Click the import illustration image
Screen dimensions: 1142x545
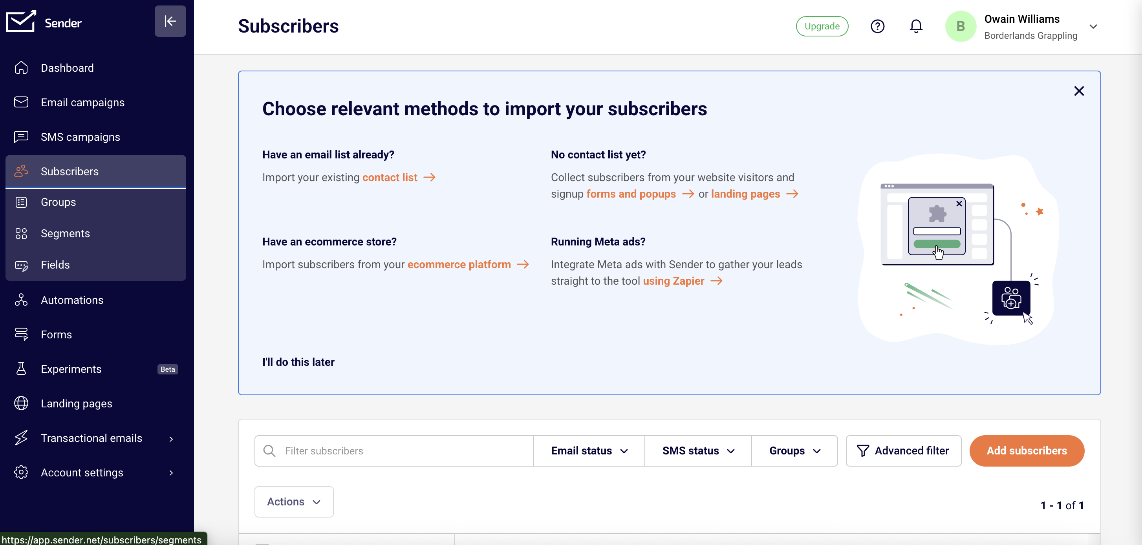point(959,249)
